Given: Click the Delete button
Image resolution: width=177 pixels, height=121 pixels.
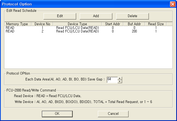Looking at the screenshot, I should (132, 16).
